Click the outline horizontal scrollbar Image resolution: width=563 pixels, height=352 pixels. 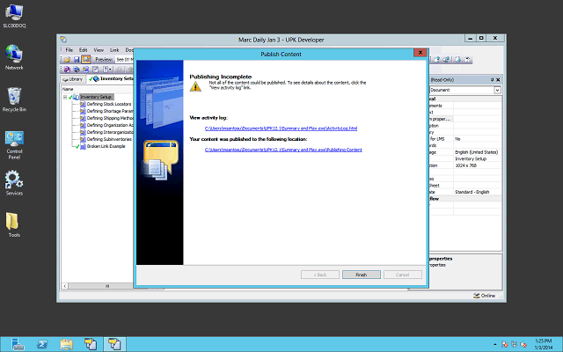coord(100,286)
